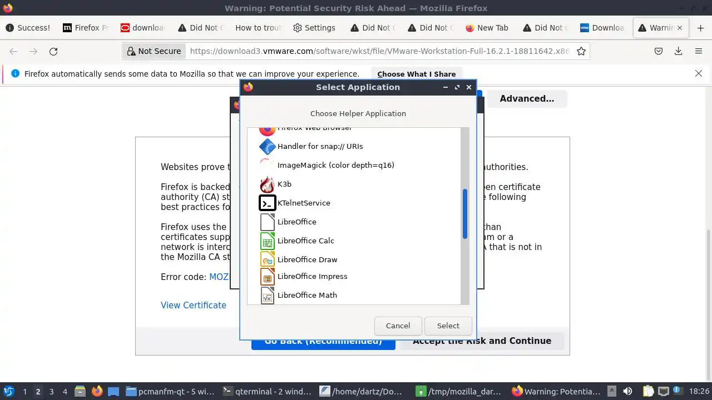Viewport: 712px width, 400px height.
Task: Click the helper application list scrollbar thumb
Action: coord(465,214)
